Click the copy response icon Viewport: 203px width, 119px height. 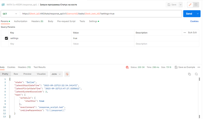coord(189,74)
